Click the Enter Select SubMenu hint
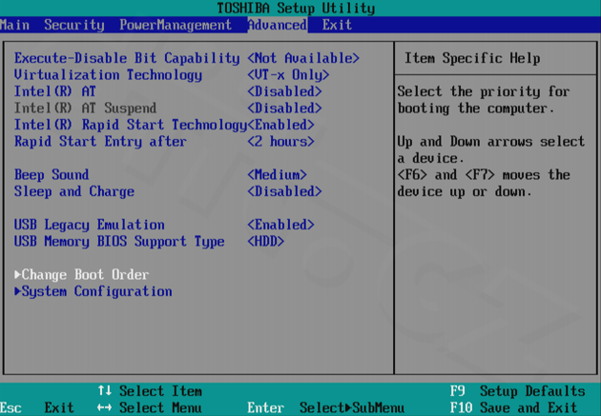 pos(326,408)
